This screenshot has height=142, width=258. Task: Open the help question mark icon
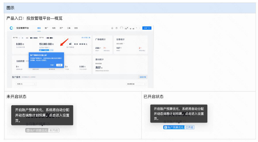pyautogui.click(x=116, y=28)
